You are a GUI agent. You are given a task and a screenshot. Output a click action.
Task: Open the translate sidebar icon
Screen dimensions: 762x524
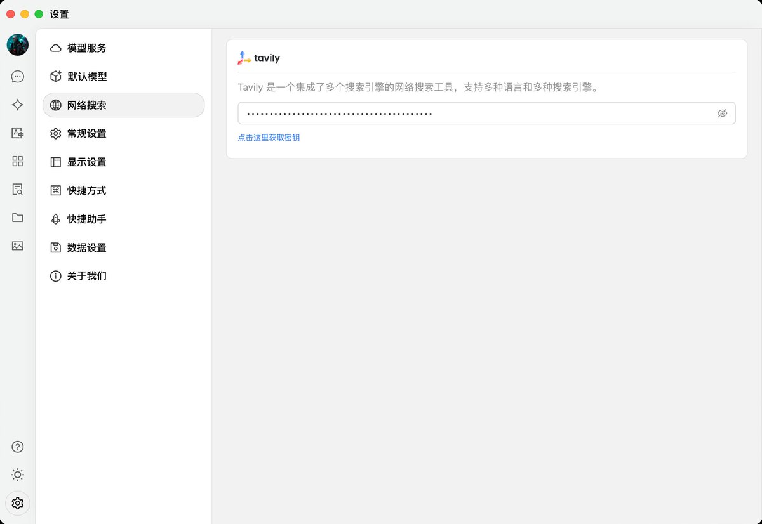click(x=18, y=133)
